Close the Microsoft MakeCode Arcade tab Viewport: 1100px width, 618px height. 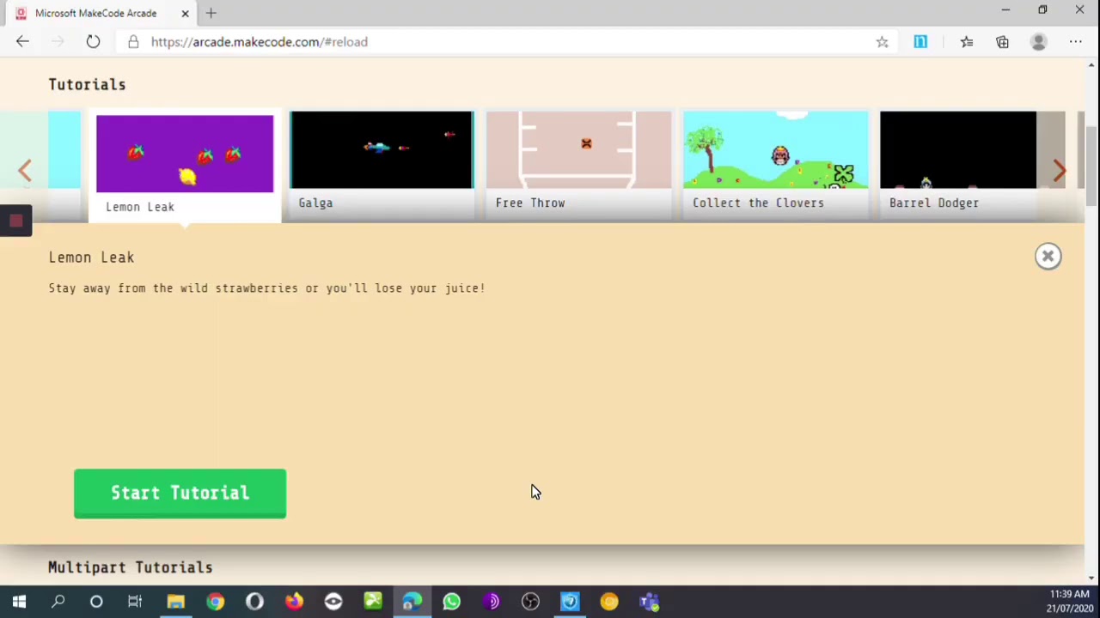click(185, 13)
